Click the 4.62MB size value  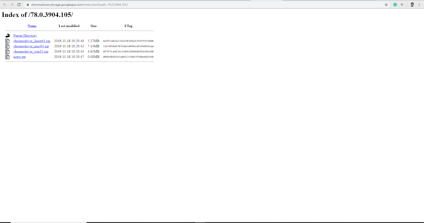(x=94, y=52)
